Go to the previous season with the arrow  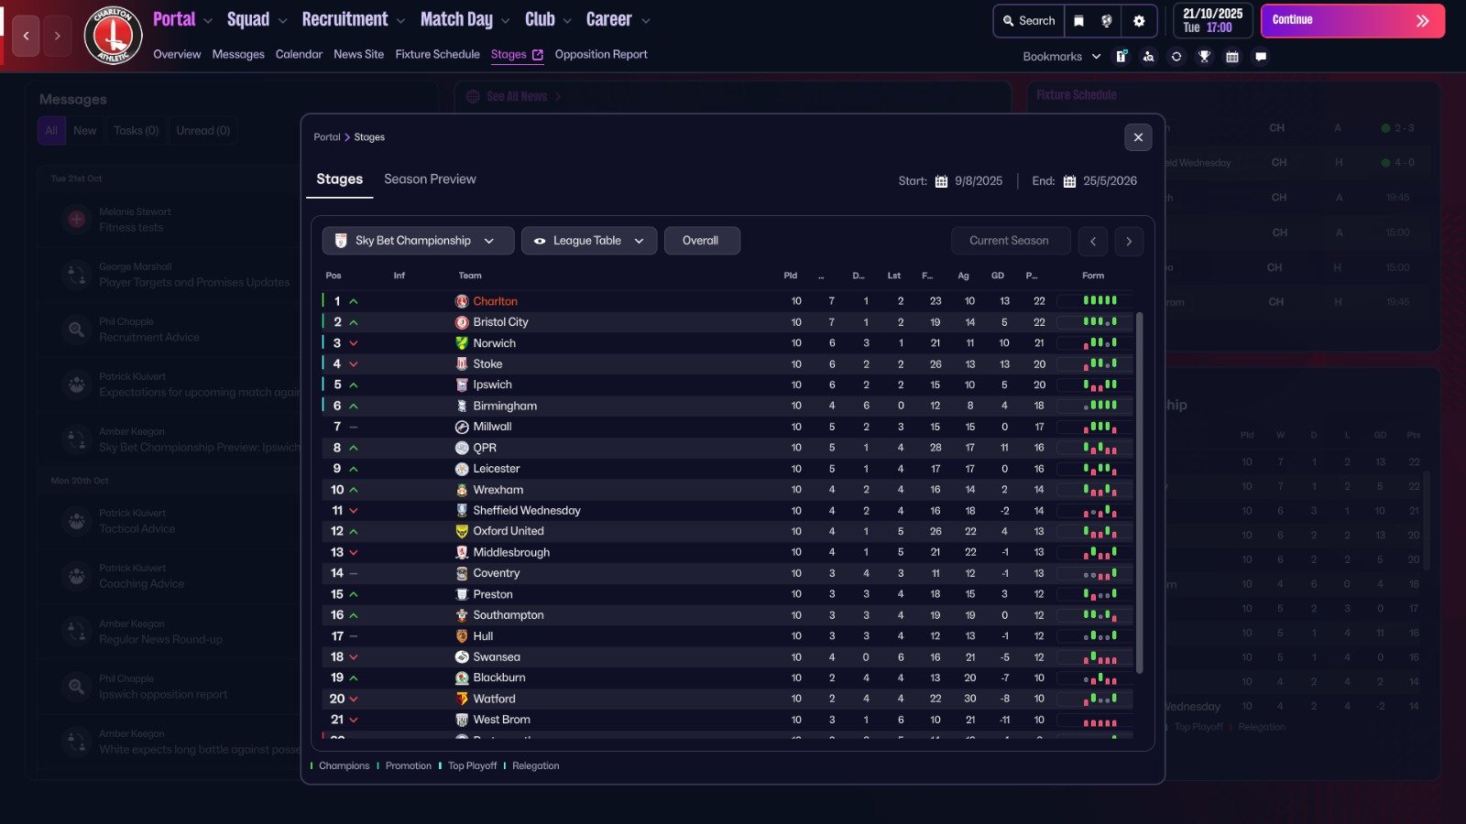pos(1092,241)
